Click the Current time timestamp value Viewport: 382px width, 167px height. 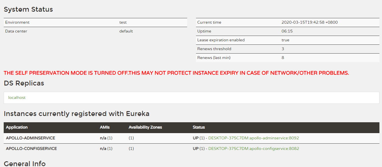point(310,22)
